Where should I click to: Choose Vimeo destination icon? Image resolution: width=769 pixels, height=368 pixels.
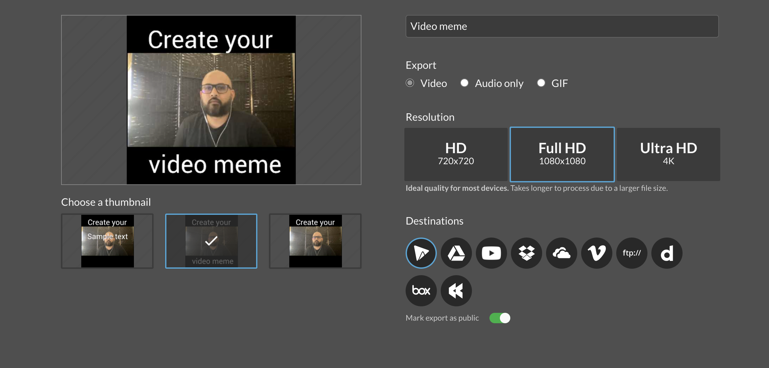596,253
